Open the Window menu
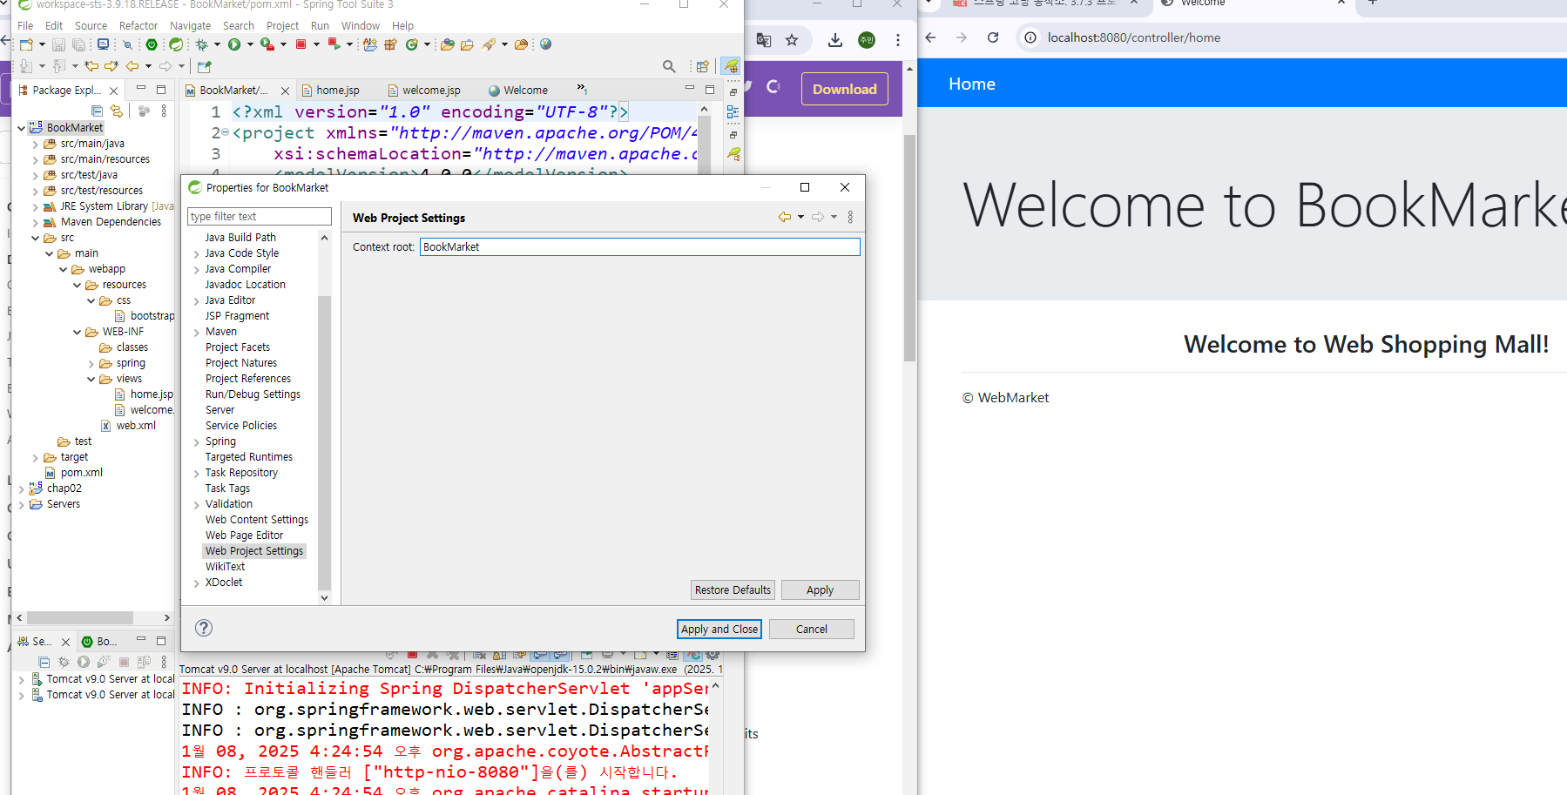The height and width of the screenshot is (795, 1567). click(x=361, y=26)
